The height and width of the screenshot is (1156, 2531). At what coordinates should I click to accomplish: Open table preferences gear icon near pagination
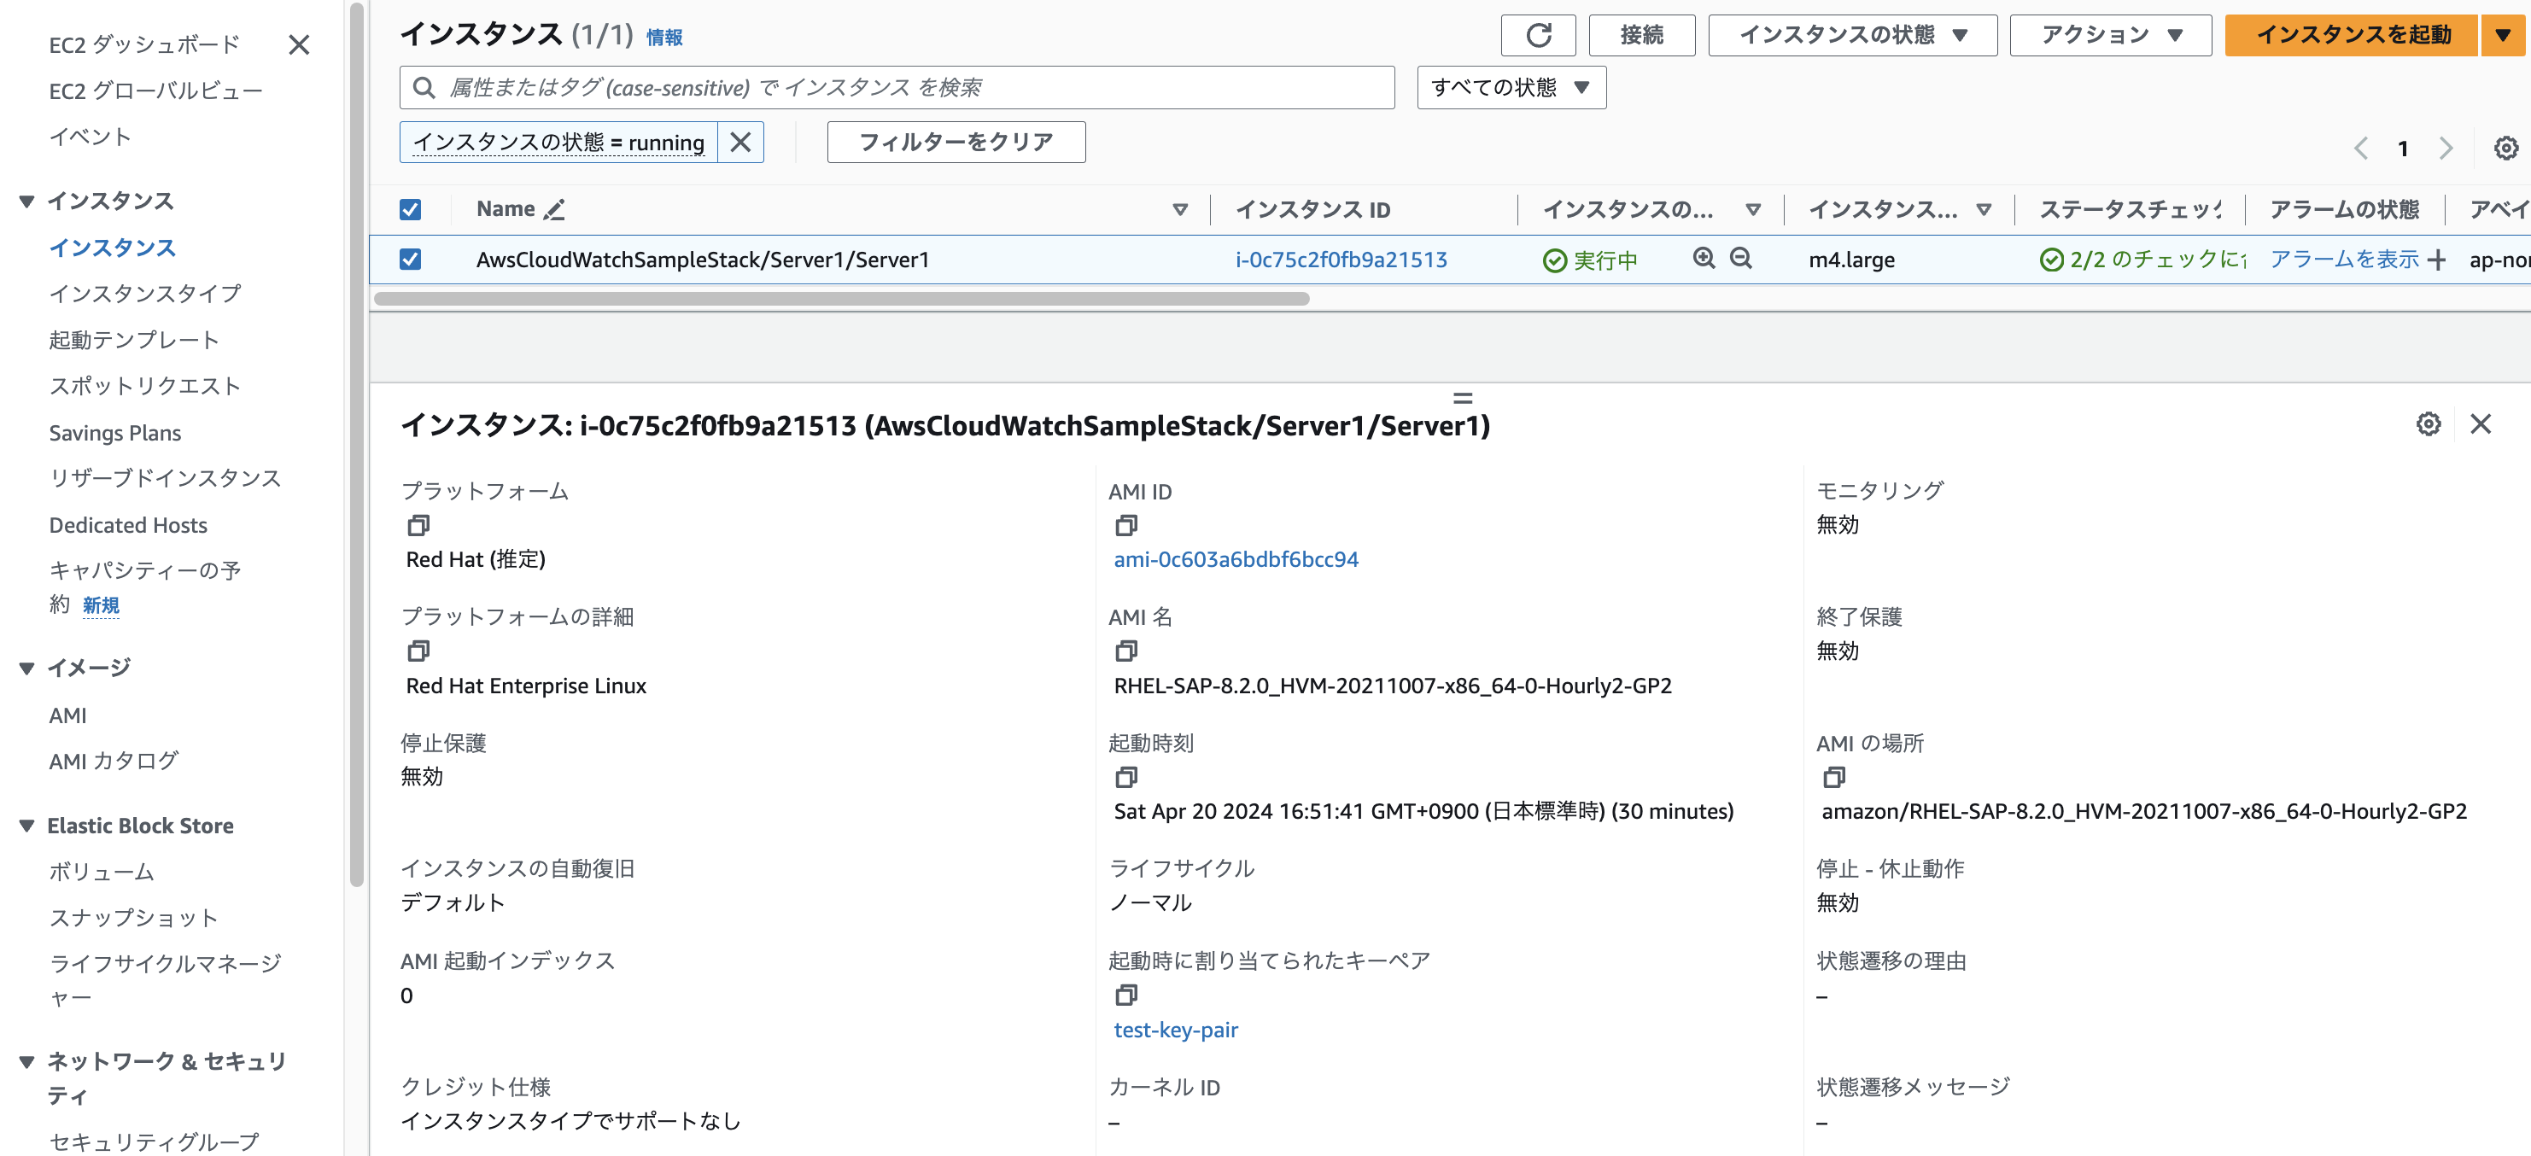click(2505, 149)
